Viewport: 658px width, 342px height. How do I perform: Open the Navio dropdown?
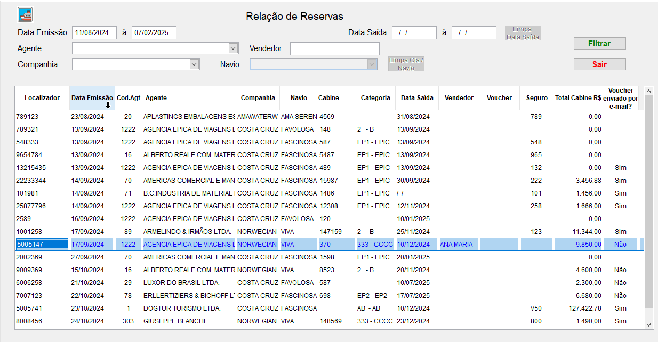372,64
